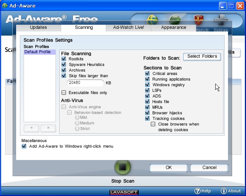Select Default Profile in Scan Profiles list

(x=40, y=52)
